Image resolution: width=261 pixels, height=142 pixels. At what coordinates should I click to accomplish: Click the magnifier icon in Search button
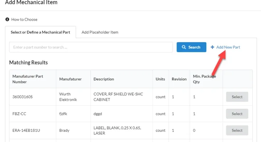[x=183, y=47]
